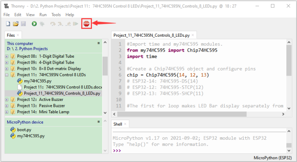The width and height of the screenshot is (297, 162).
Task: Collapse Project 11: 74HC595N Control 8 LEDs folder
Action: [x=7, y=75]
